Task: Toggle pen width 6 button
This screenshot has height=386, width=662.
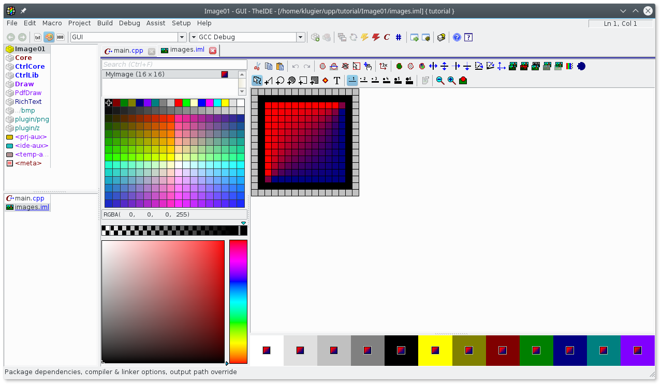Action: (x=409, y=81)
